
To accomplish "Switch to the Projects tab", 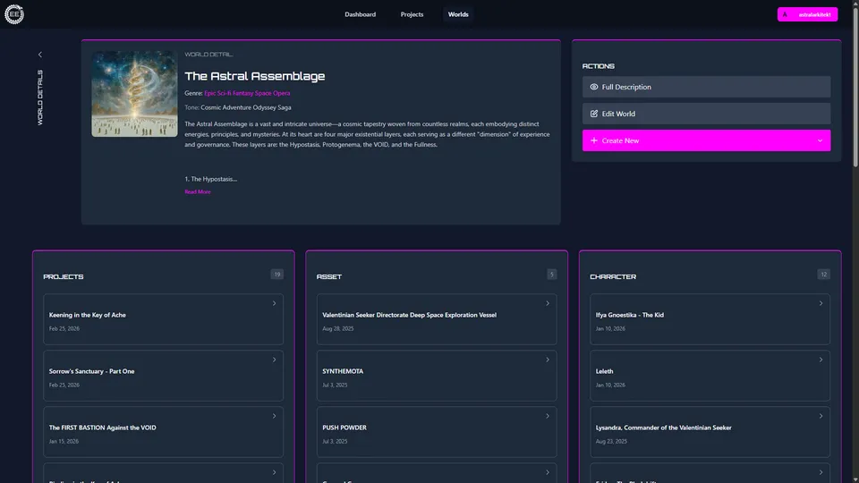I will point(412,14).
